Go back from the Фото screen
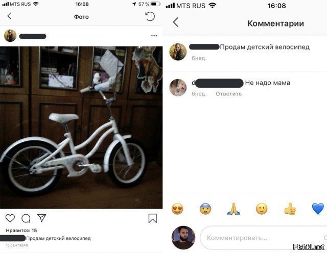 9,16
